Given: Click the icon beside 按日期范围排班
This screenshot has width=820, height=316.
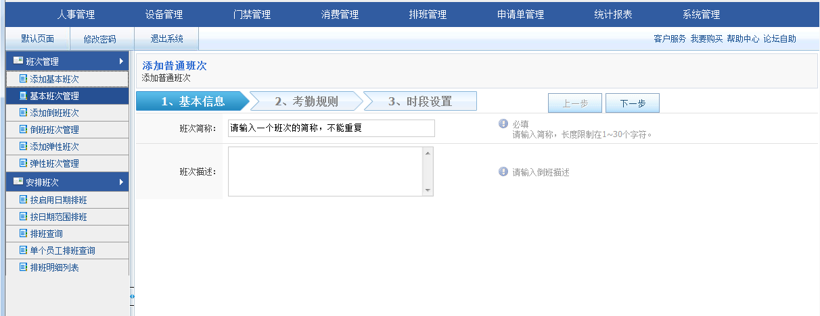Looking at the screenshot, I should [x=24, y=216].
